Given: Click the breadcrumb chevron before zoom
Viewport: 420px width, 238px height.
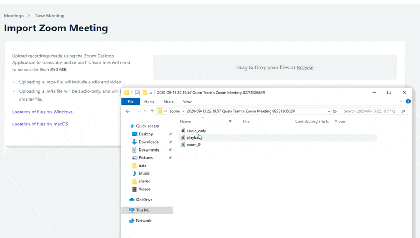Looking at the screenshot, I should [165, 111].
